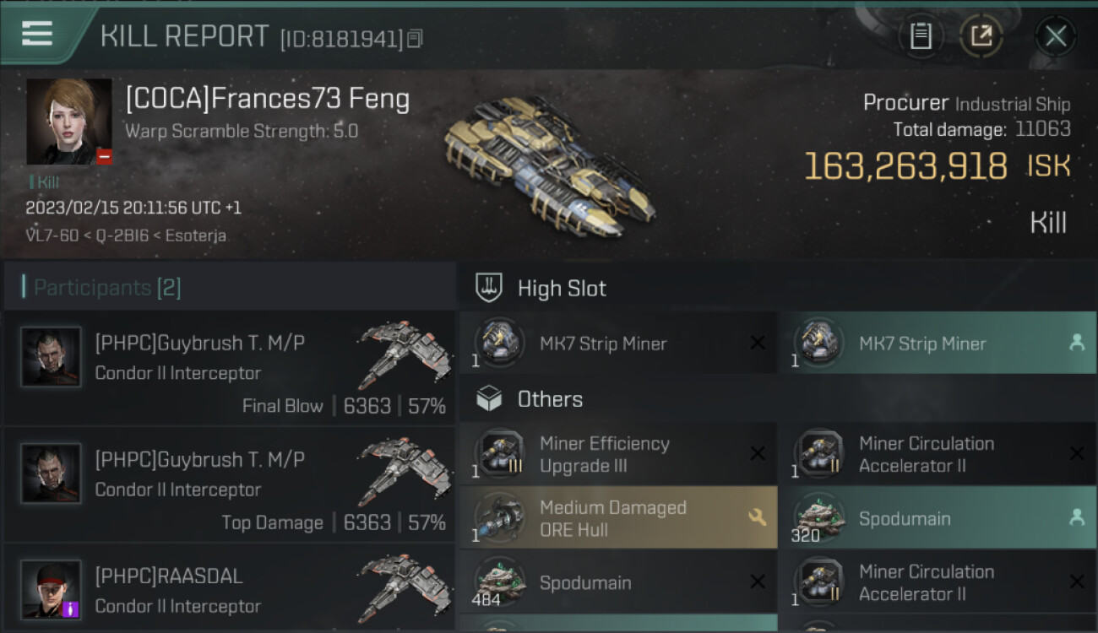Select the destroyed MK7 Strip Miner item
The width and height of the screenshot is (1098, 633).
pyautogui.click(x=618, y=344)
